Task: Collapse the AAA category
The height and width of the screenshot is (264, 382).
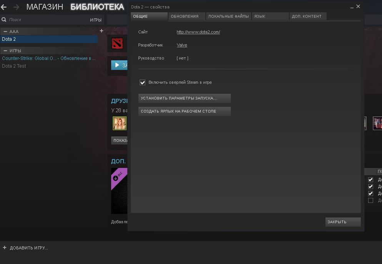Action: point(5,32)
